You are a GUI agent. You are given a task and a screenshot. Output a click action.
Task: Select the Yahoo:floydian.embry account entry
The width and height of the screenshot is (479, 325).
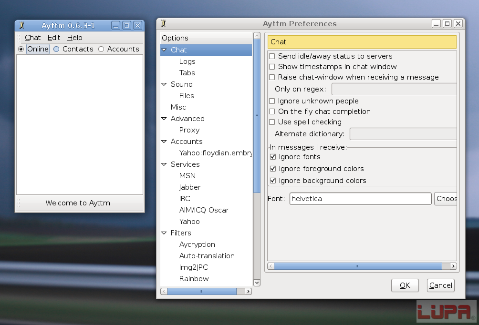[215, 153]
